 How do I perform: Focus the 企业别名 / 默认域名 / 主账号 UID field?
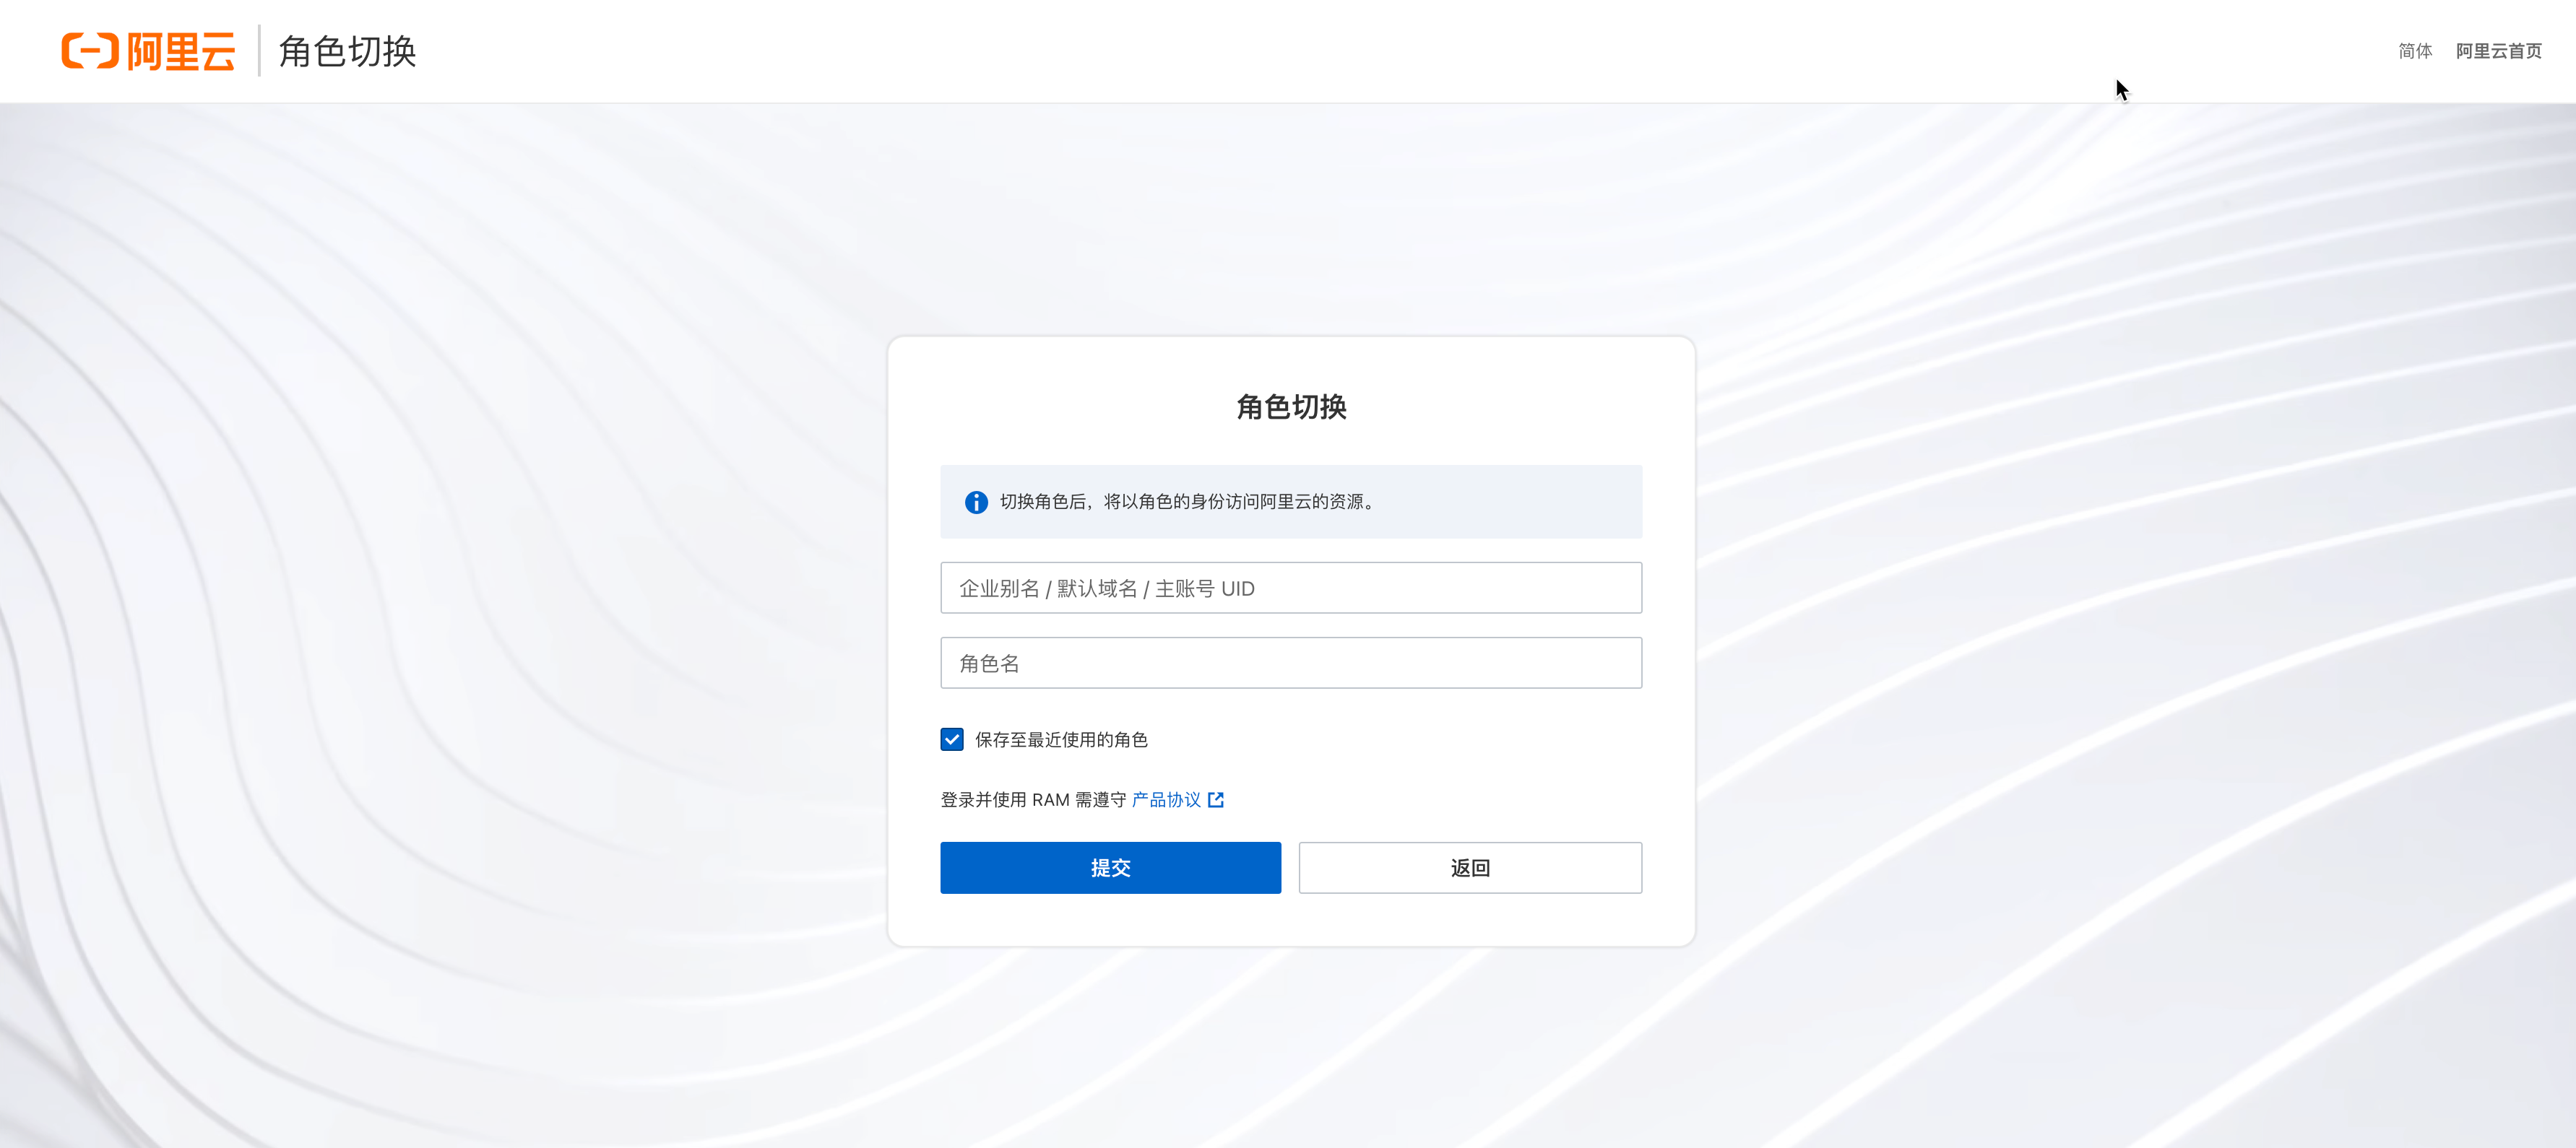click(1291, 588)
